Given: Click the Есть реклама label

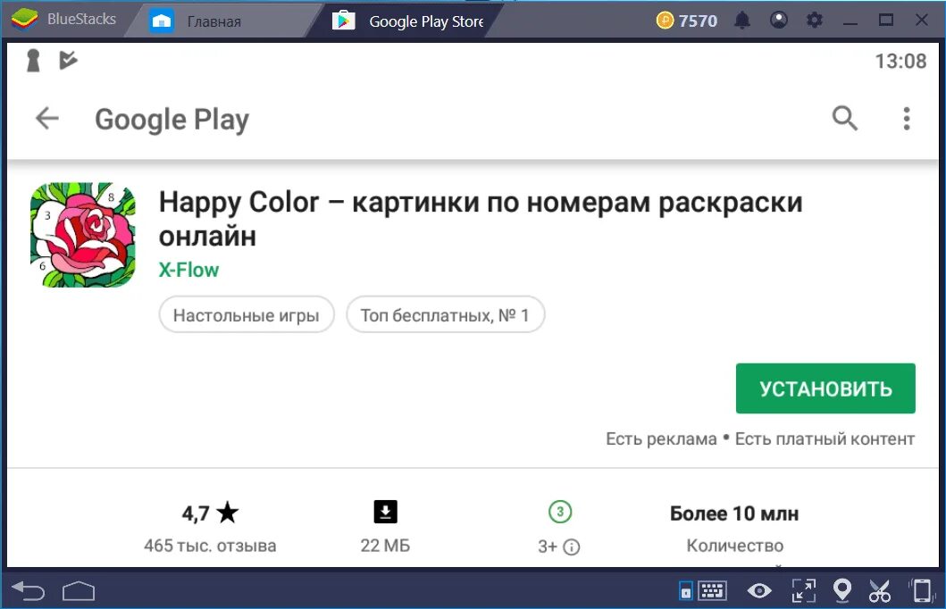Looking at the screenshot, I should [661, 439].
